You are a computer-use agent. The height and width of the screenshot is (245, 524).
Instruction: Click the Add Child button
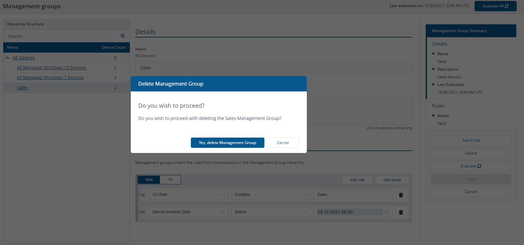coord(471,140)
